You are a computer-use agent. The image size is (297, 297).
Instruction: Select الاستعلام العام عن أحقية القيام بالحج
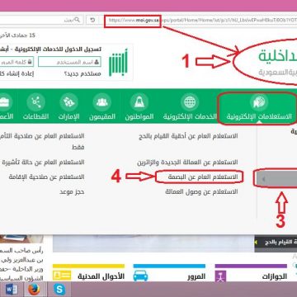tap(189, 136)
